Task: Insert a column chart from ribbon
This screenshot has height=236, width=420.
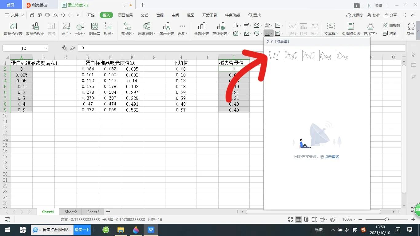Action: pyautogui.click(x=237, y=25)
